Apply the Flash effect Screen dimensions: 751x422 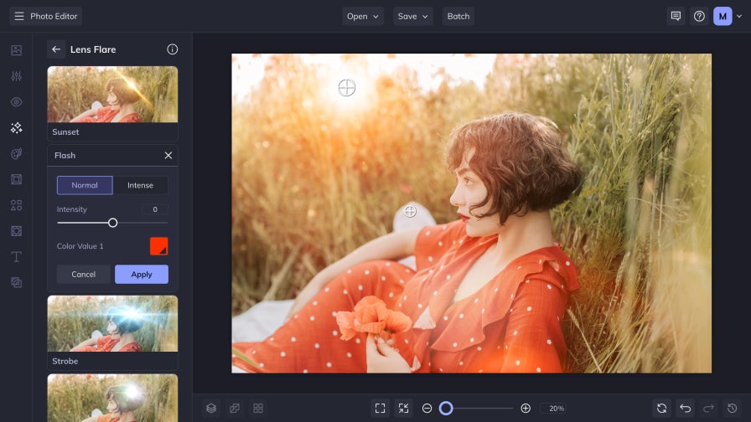142,274
